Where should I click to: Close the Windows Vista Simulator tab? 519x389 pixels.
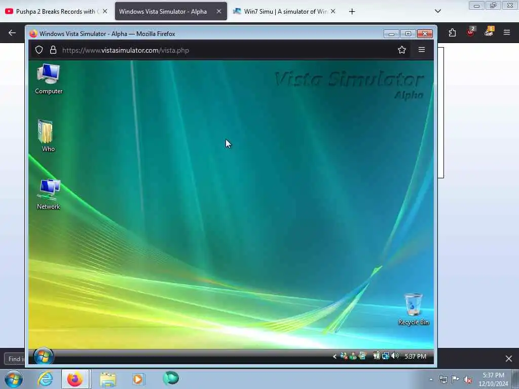coord(219,11)
